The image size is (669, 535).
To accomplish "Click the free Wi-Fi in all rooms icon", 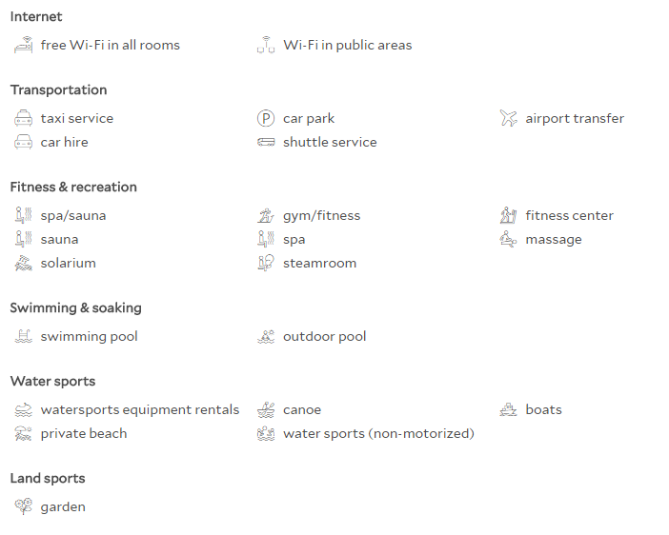I will pyautogui.click(x=23, y=45).
